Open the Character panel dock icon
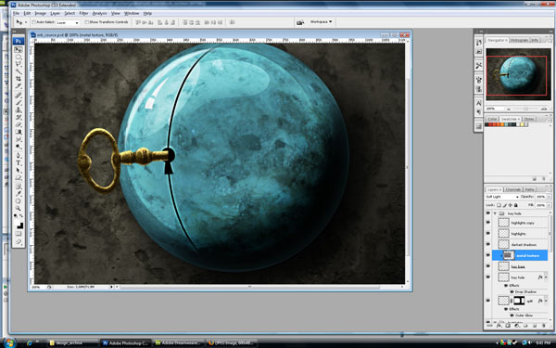The width and height of the screenshot is (556, 348). tap(479, 103)
